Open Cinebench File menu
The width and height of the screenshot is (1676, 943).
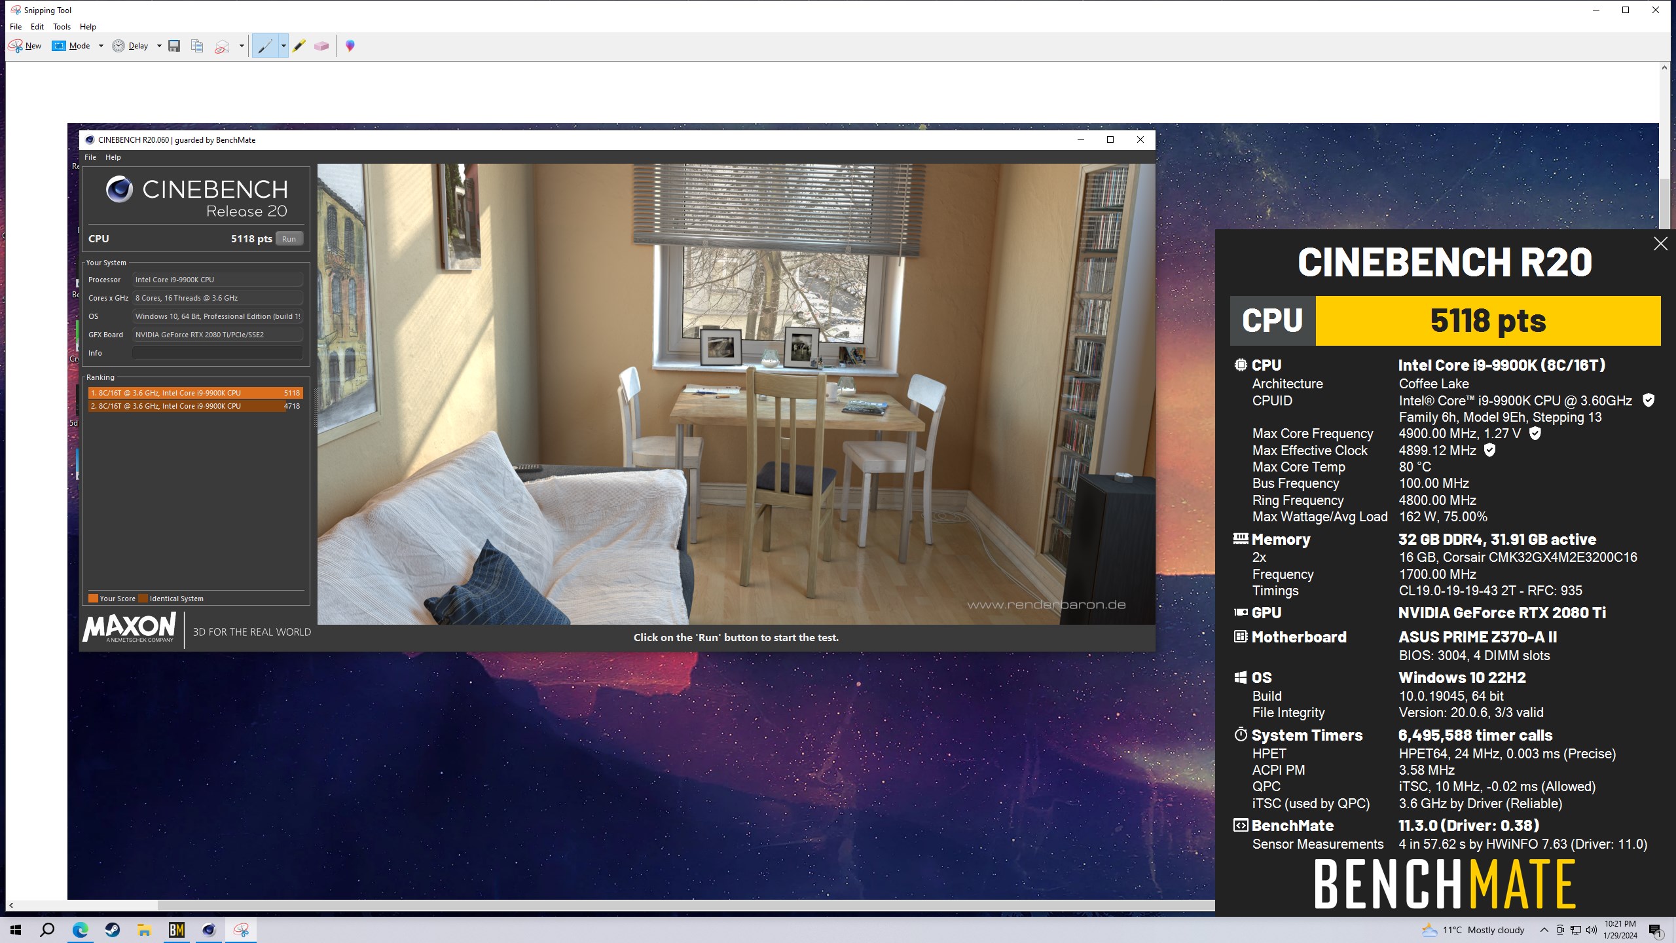click(90, 157)
